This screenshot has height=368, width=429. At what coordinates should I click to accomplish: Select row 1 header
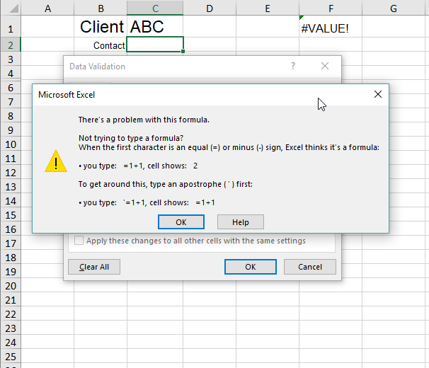(x=11, y=27)
